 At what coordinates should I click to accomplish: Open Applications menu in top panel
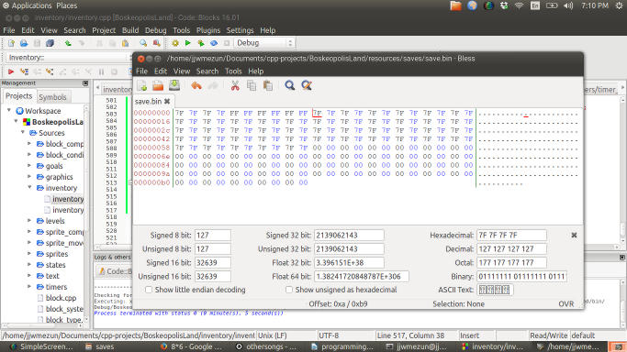pyautogui.click(x=31, y=5)
